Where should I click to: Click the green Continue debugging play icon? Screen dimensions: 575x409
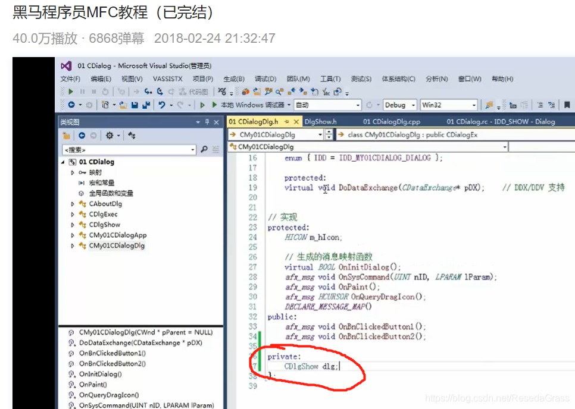(x=71, y=92)
